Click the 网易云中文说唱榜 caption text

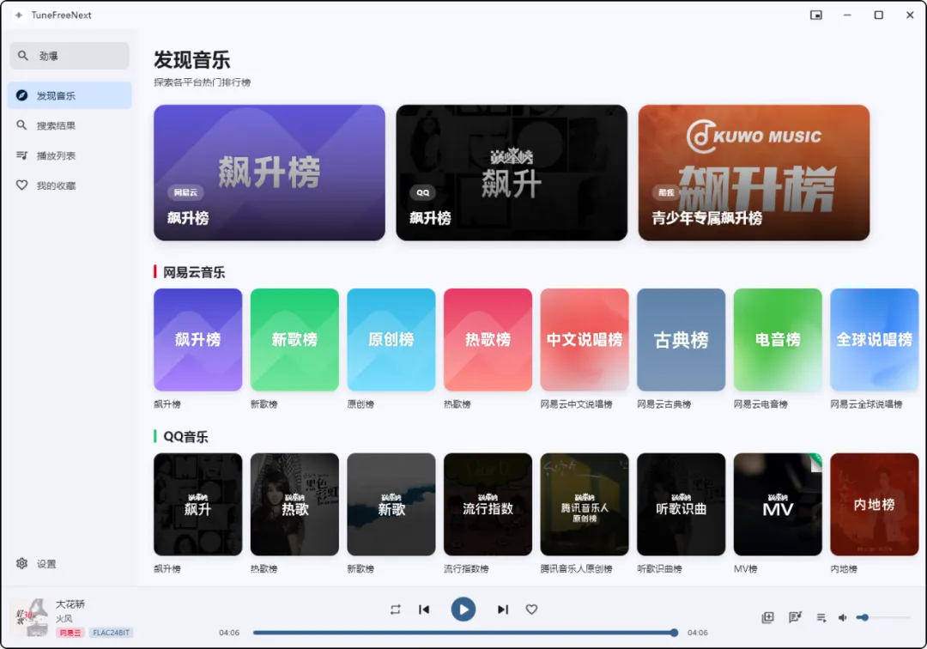tap(577, 404)
